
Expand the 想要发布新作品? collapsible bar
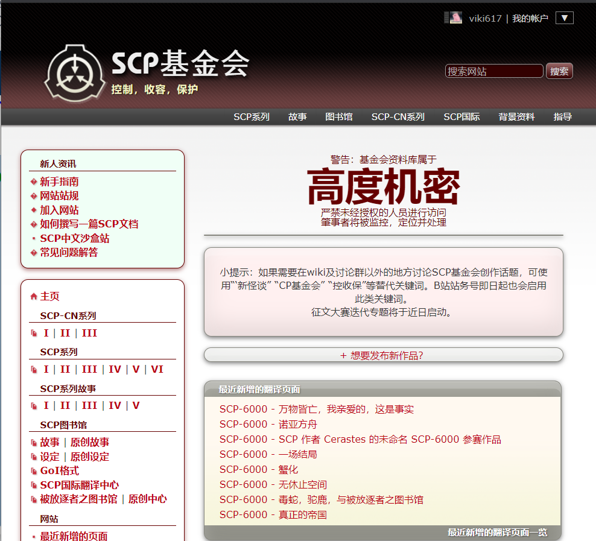point(383,355)
